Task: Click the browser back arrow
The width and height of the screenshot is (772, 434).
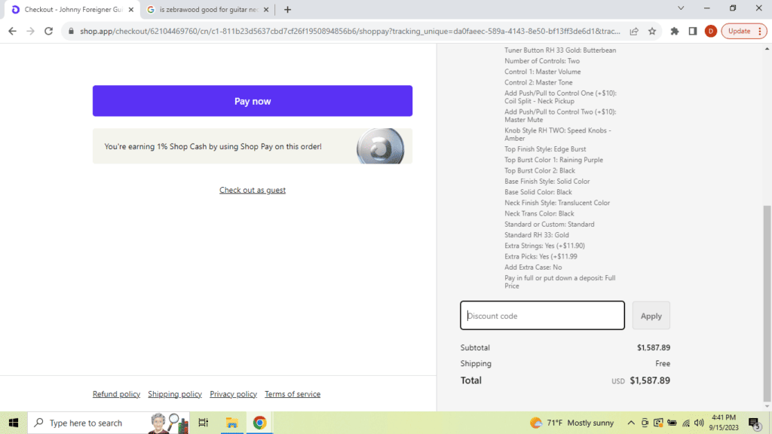Action: click(x=12, y=31)
